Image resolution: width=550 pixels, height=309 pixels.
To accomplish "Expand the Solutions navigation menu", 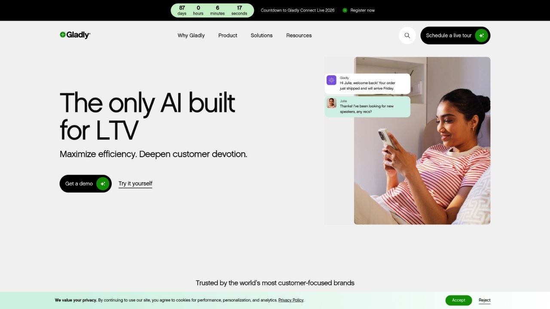I will point(262,36).
